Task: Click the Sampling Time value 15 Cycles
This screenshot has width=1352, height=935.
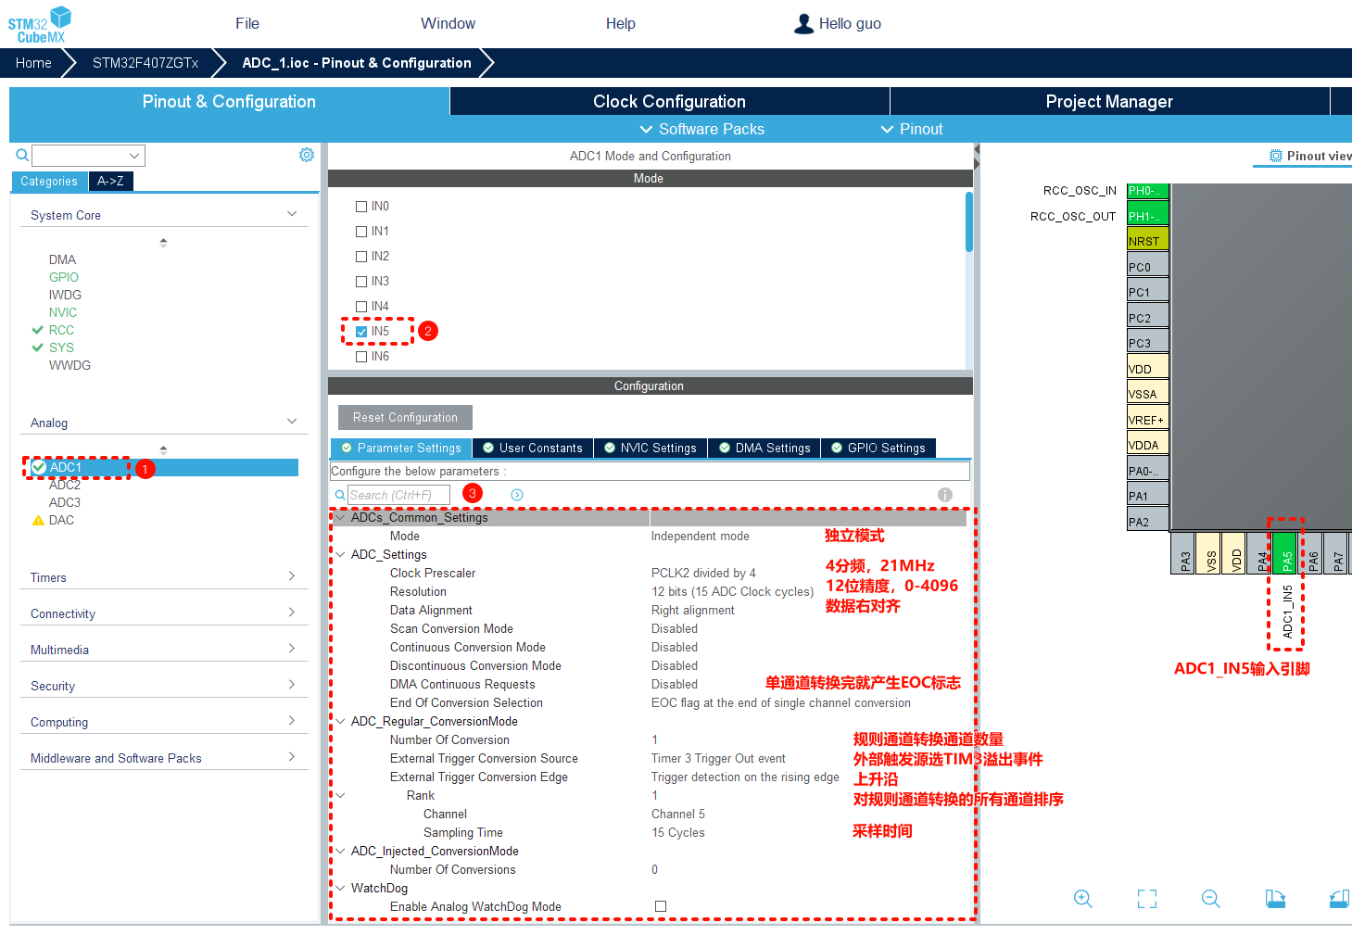Action: point(678,832)
